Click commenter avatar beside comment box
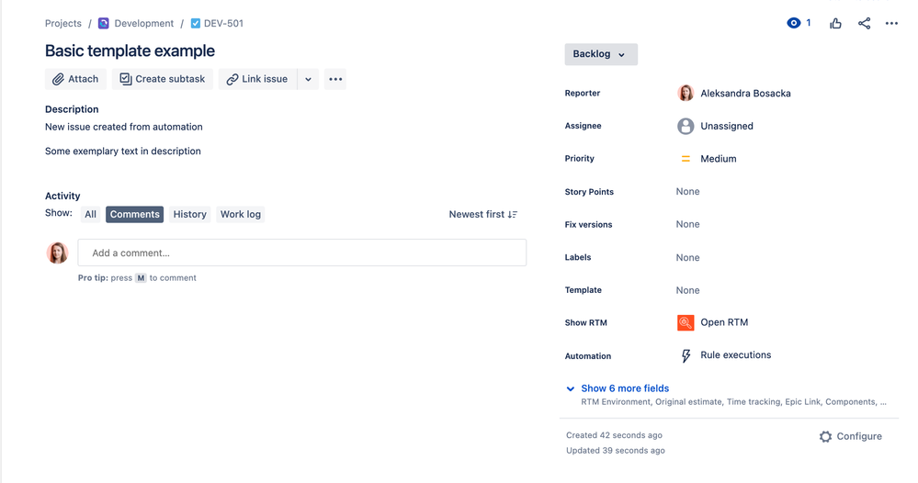Viewport: 918px width, 483px height. pyautogui.click(x=57, y=253)
